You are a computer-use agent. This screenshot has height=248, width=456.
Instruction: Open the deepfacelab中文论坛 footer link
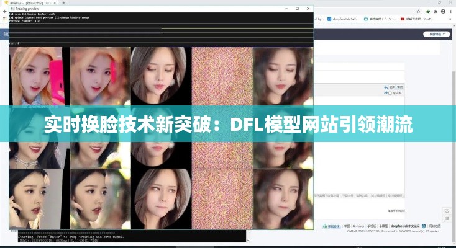click(x=405, y=226)
